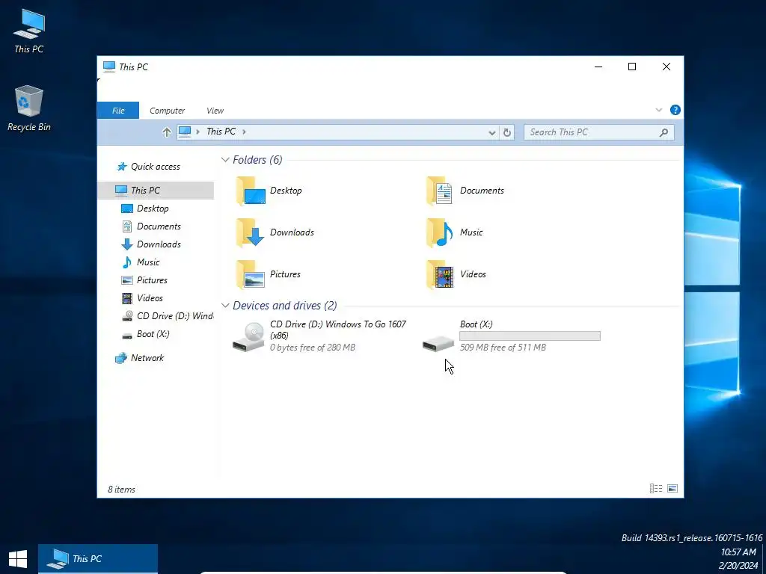Close the This PC window

click(x=667, y=67)
